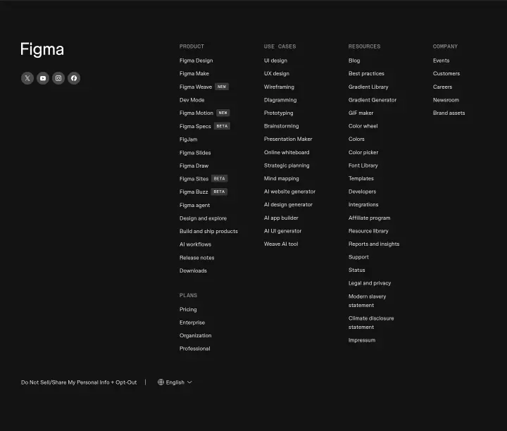Open the Figma Draw link
Viewport: 507px width, 431px height.
point(194,165)
